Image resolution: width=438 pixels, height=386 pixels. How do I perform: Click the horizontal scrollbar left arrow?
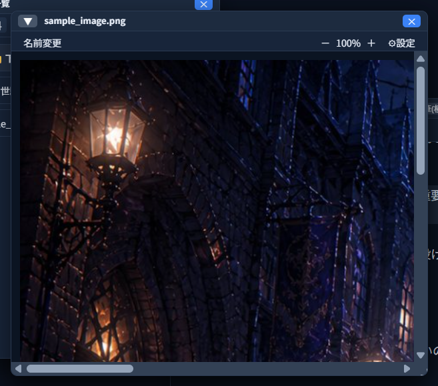[x=19, y=369]
